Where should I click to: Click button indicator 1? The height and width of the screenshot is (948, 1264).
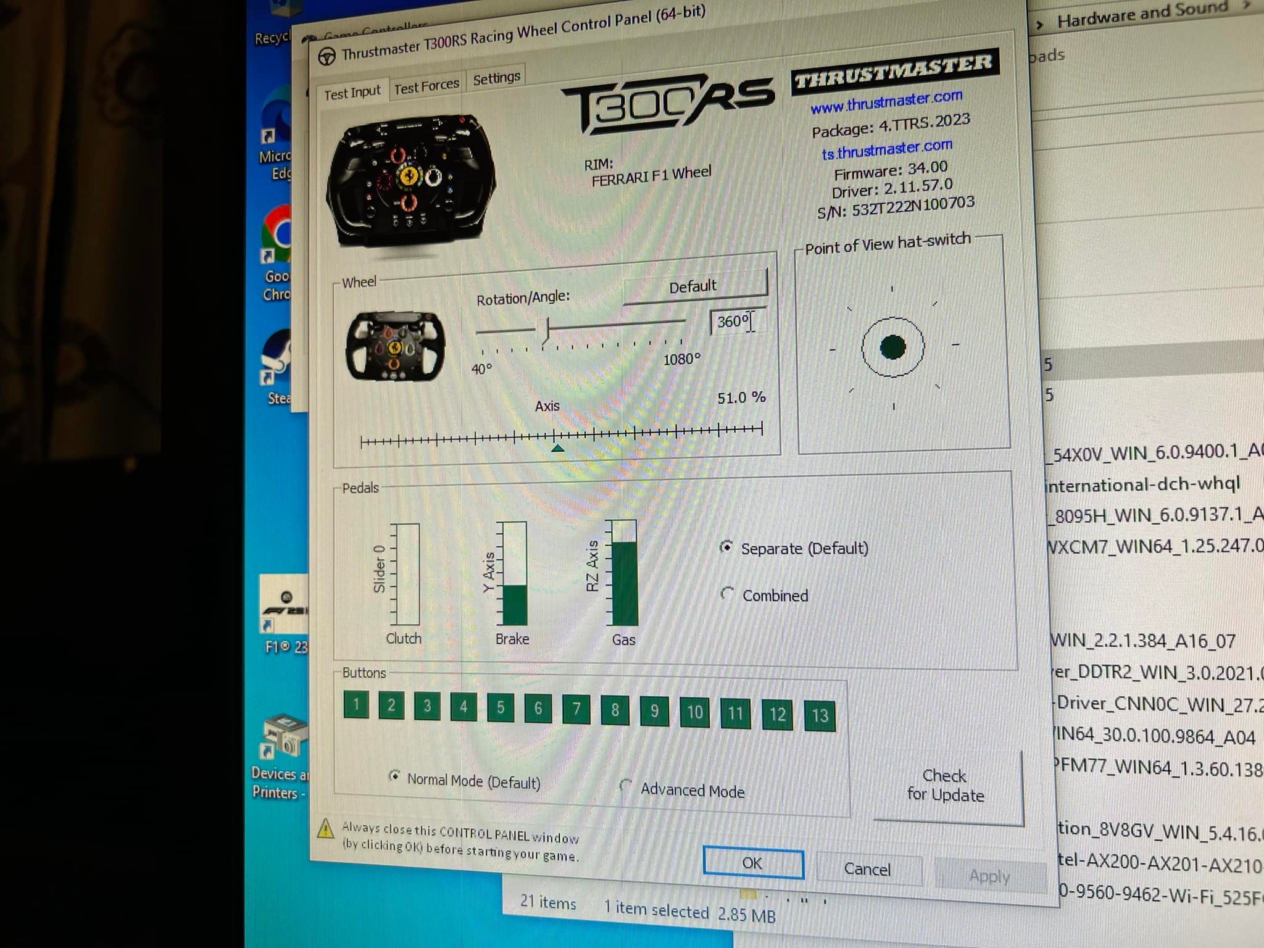click(356, 705)
